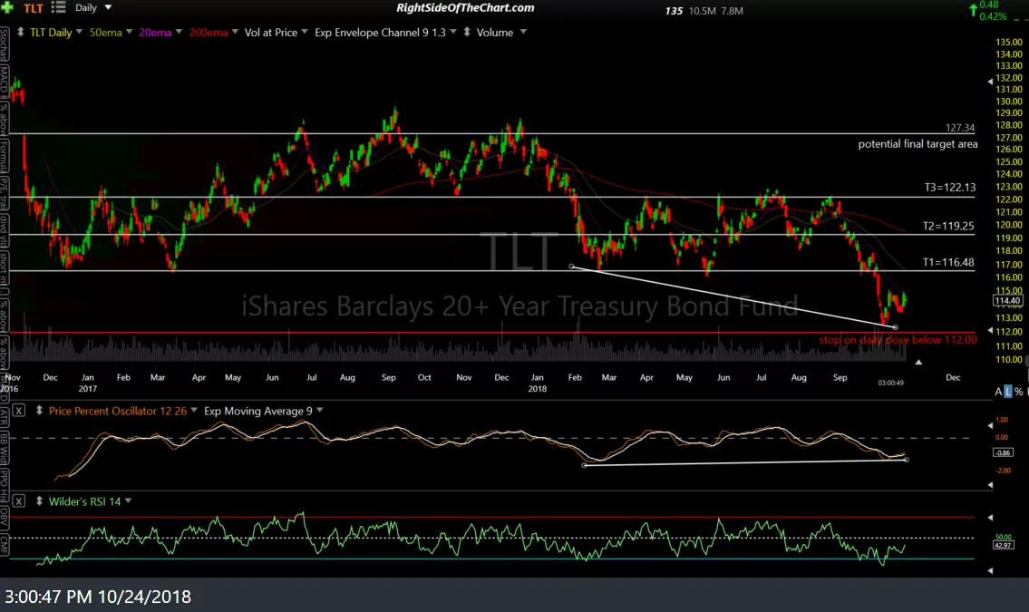Image resolution: width=1029 pixels, height=612 pixels.
Task: Toggle arithmetic scale A button
Action: pos(998,392)
